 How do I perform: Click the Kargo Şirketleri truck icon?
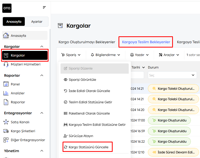6,131
